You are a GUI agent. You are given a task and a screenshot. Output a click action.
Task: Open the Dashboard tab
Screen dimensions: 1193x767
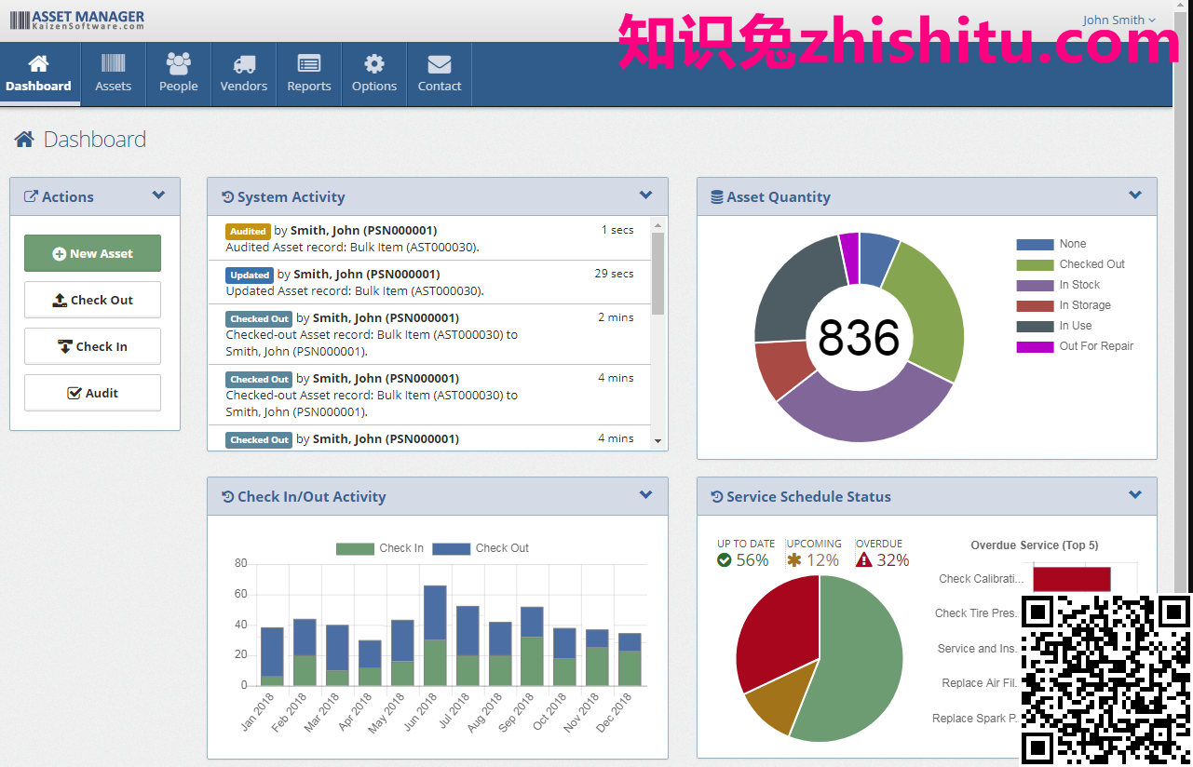[x=39, y=74]
